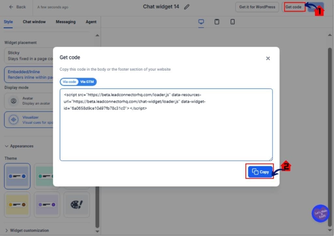Screen dimensions: 334x236
Task: Choose Embedded/Inline placement option
Action: [29, 75]
